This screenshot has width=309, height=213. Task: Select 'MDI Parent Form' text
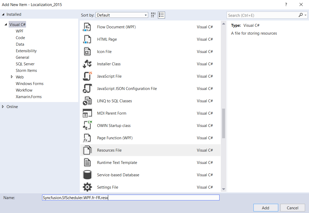(112, 113)
